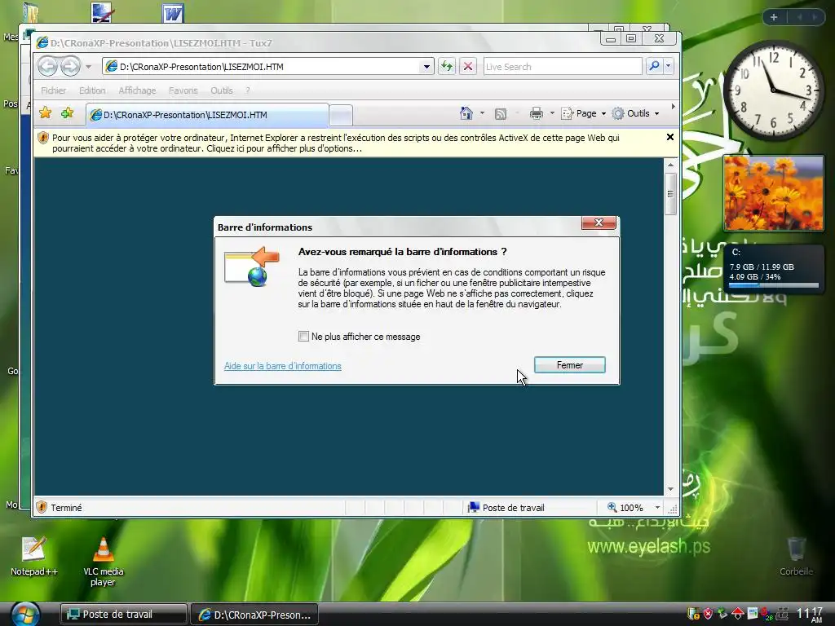Click Add to Favorites star-plus icon
Image resolution: width=835 pixels, height=626 pixels.
point(67,112)
